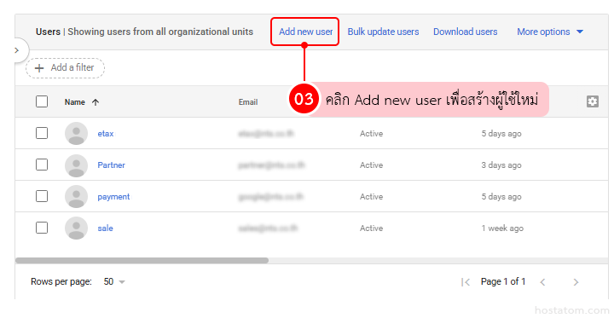614x318 pixels.
Task: Click the 'Page 1 of 1' indicator
Action: pos(503,281)
